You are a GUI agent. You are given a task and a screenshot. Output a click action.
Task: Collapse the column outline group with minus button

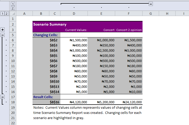tap(151, 4)
